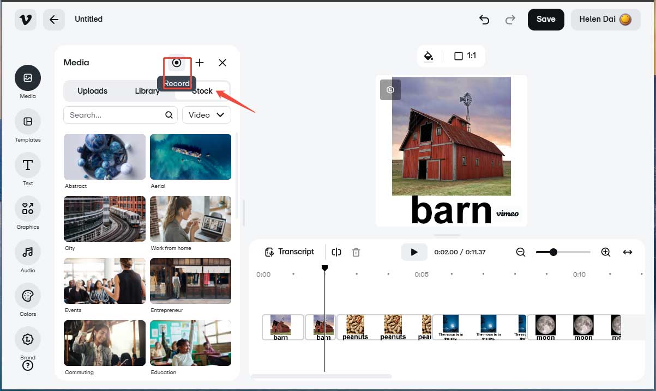Select the Aerial stock video thumbnail
Screen dimensions: 656x391
pos(190,157)
